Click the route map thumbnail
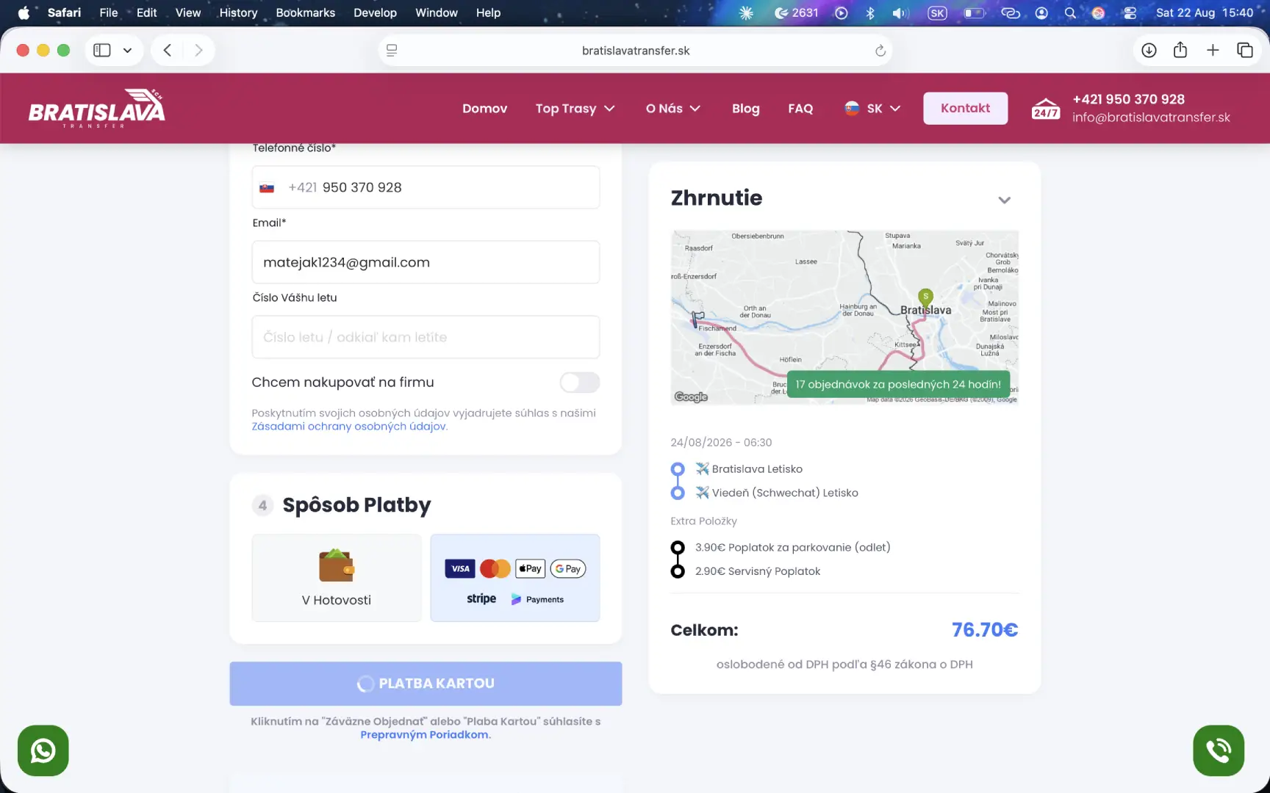The width and height of the screenshot is (1270, 793). pos(844,317)
